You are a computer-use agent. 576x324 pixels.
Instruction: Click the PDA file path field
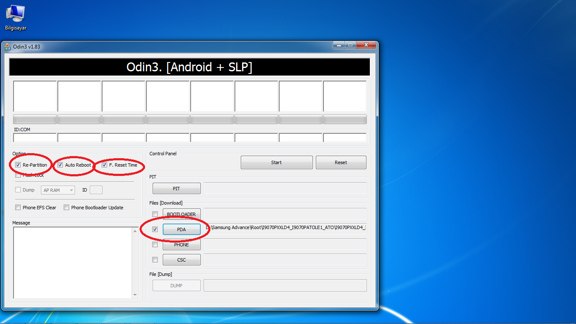285,229
